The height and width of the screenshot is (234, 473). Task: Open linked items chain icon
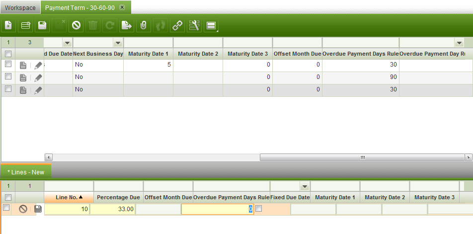pyautogui.click(x=177, y=26)
